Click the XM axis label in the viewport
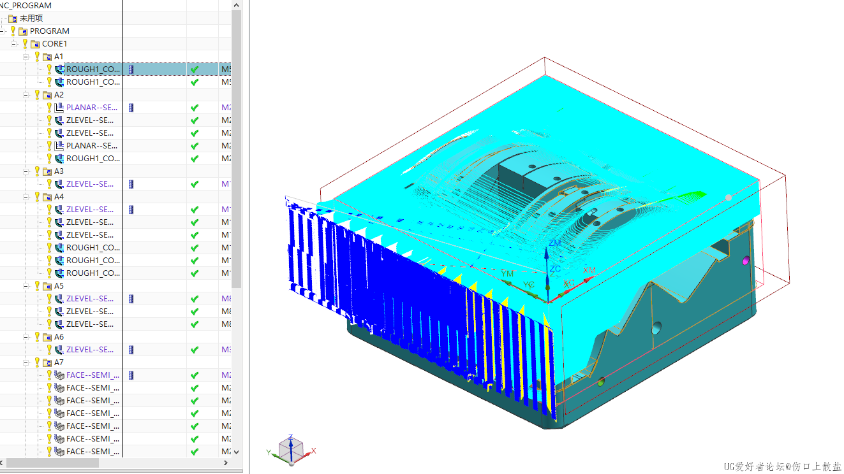This screenshot has width=844, height=474. [589, 271]
